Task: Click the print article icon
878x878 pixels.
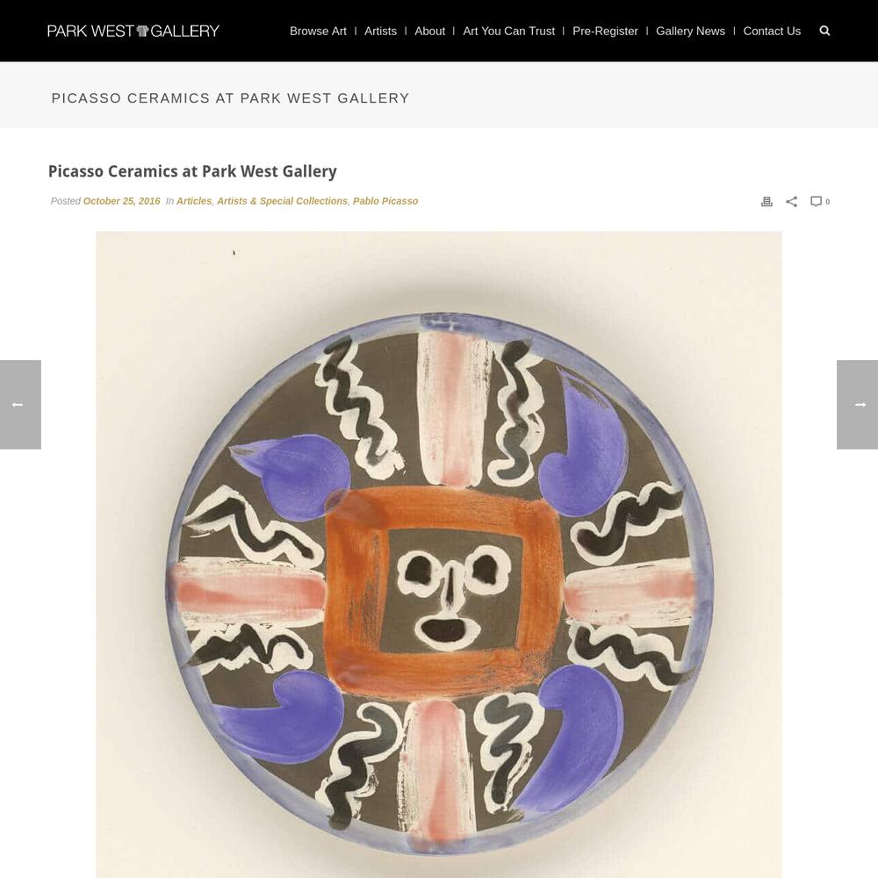Action: [x=766, y=202]
